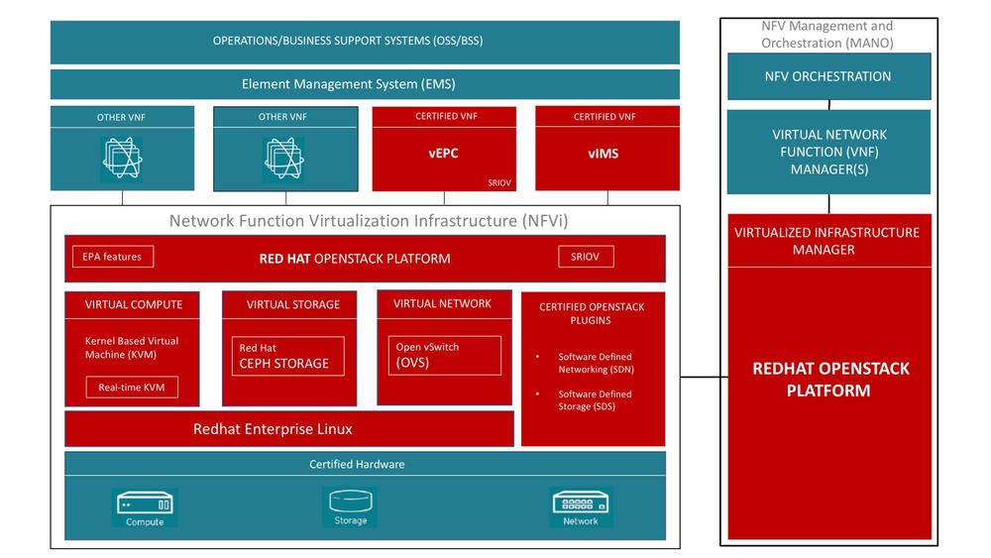
Task: Click the REDHAT OPENSTACK PLATFORM text in MANO panel
Action: (830, 380)
